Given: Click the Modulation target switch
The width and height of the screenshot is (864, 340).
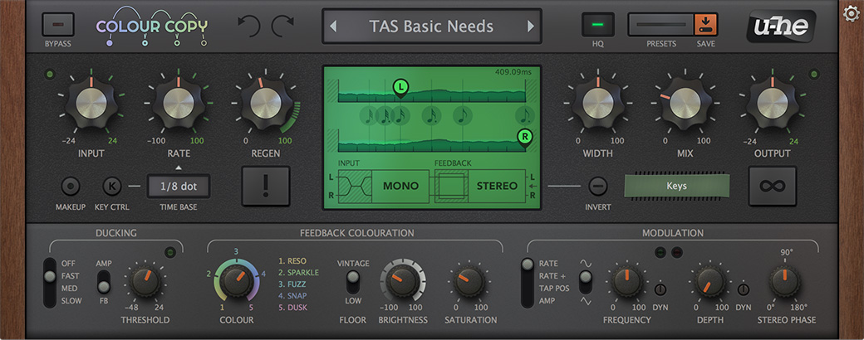Looking at the screenshot, I should coord(528,283).
